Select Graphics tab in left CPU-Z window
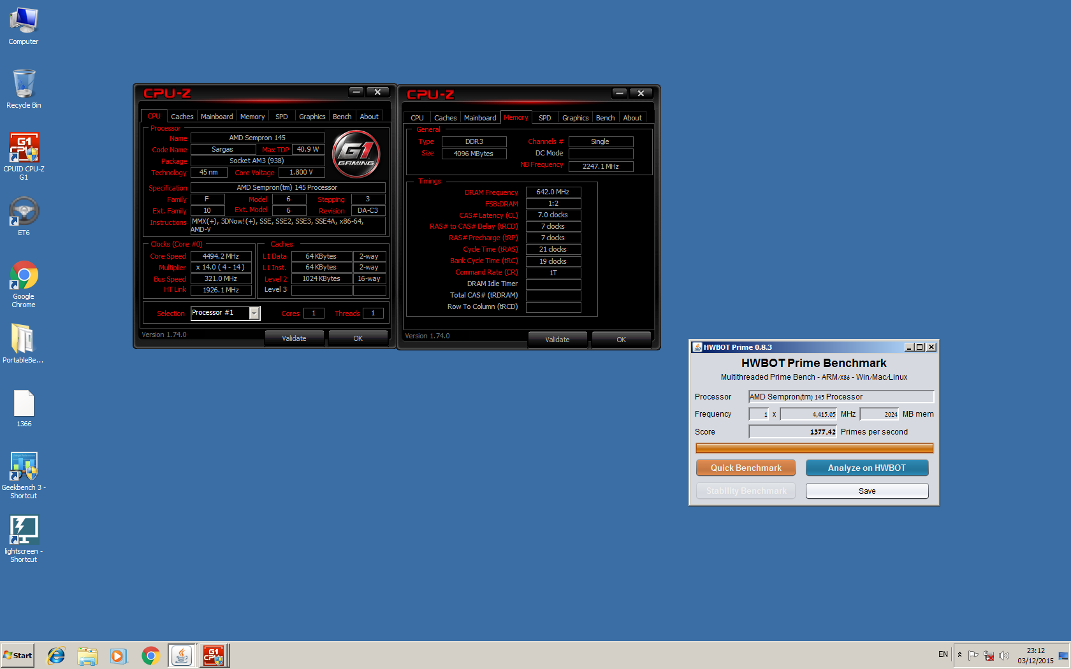The height and width of the screenshot is (669, 1071). tap(312, 117)
